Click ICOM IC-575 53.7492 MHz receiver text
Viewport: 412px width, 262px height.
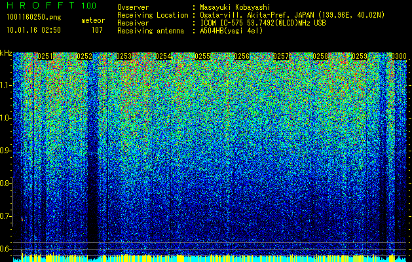[263, 23]
